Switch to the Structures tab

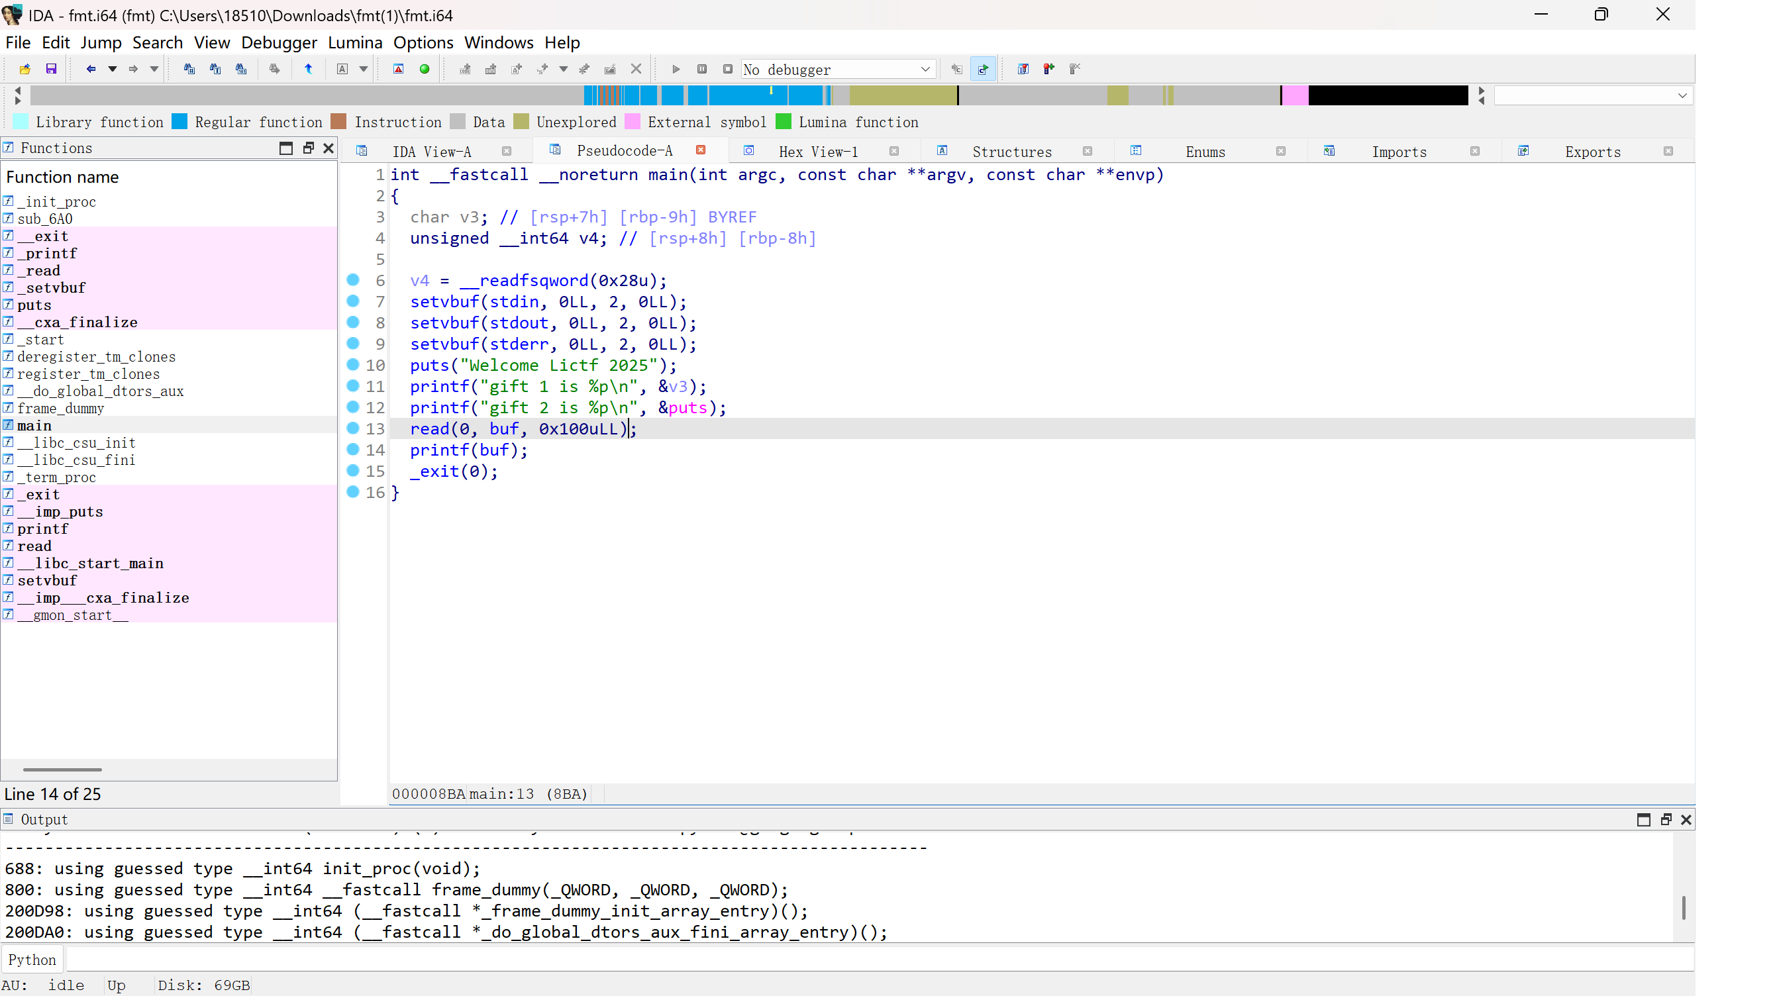(1012, 152)
